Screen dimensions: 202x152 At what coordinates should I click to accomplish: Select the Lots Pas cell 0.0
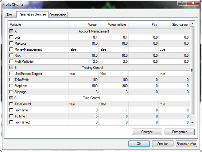pyautogui.click(x=143, y=37)
